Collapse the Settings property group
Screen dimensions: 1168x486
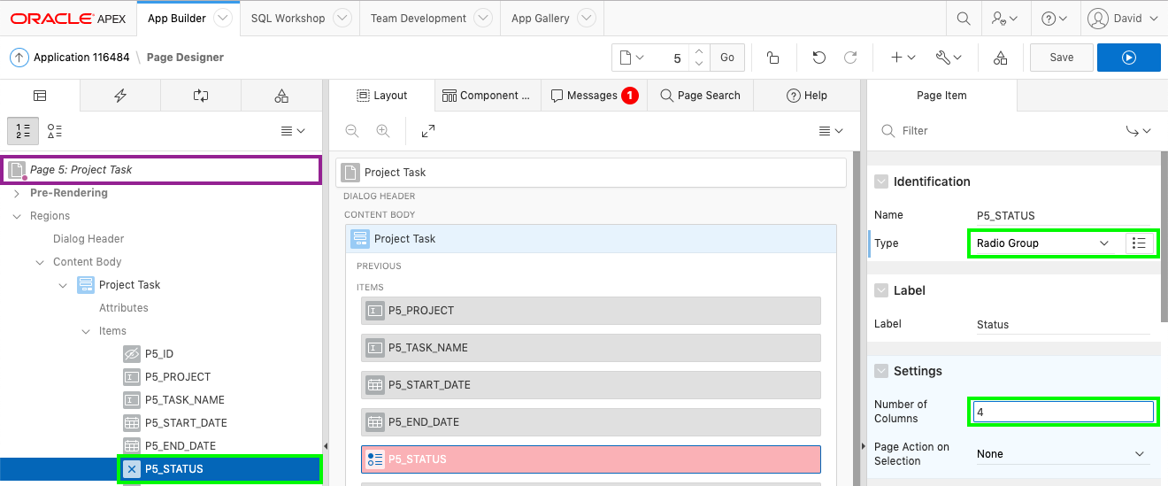[x=881, y=371]
